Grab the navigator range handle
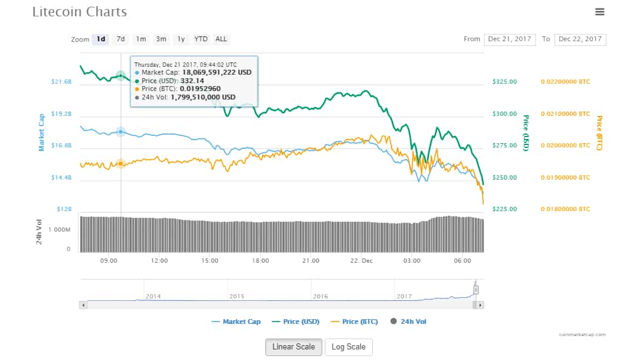Image resolution: width=618 pixels, height=364 pixels. coord(476,290)
